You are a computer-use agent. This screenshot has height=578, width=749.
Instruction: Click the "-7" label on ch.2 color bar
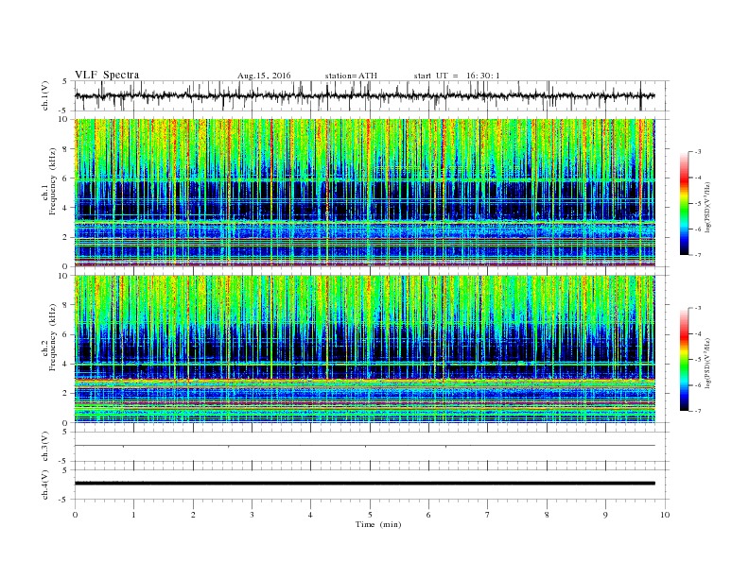click(x=698, y=411)
